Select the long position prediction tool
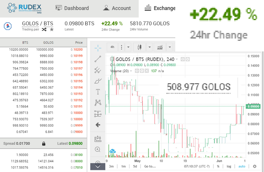264x172 pixels. pos(98,114)
